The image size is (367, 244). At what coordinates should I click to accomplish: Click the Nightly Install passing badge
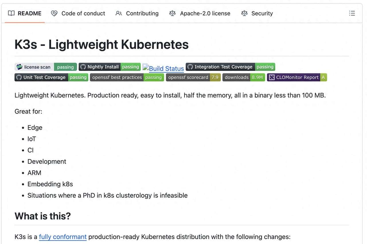tap(110, 67)
